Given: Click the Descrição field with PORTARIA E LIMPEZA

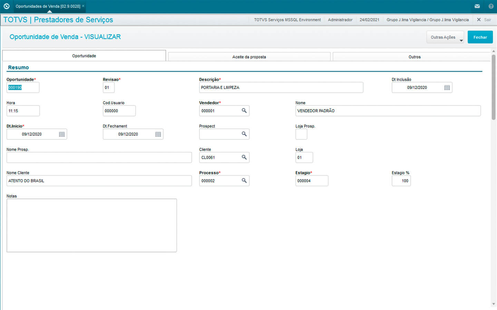Looking at the screenshot, I should click(x=281, y=87).
